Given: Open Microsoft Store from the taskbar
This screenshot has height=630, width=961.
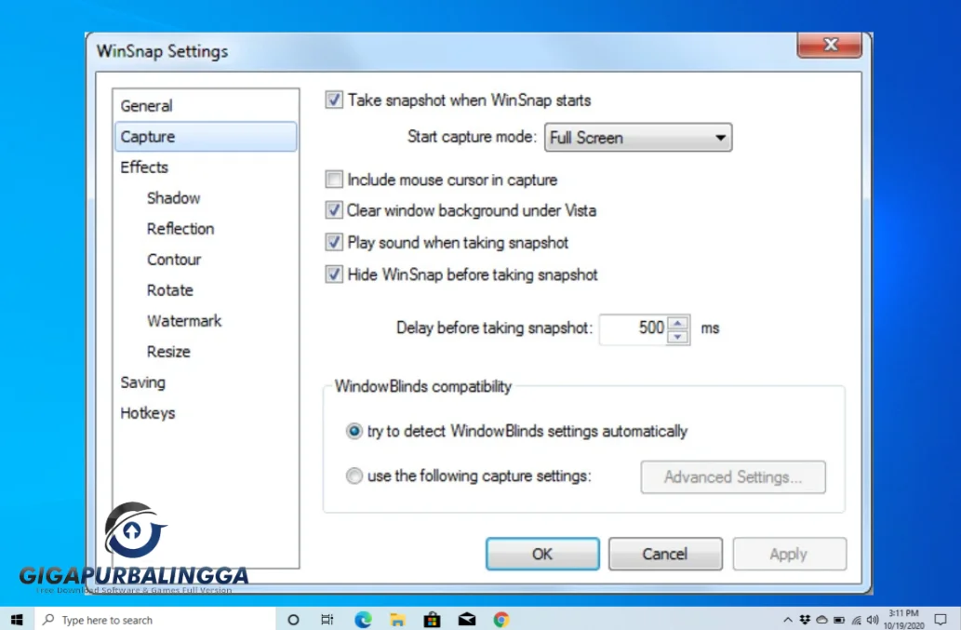Looking at the screenshot, I should (432, 620).
